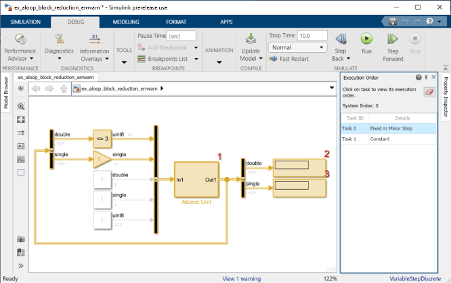Select the Zoom tool in palette

pos(21,107)
